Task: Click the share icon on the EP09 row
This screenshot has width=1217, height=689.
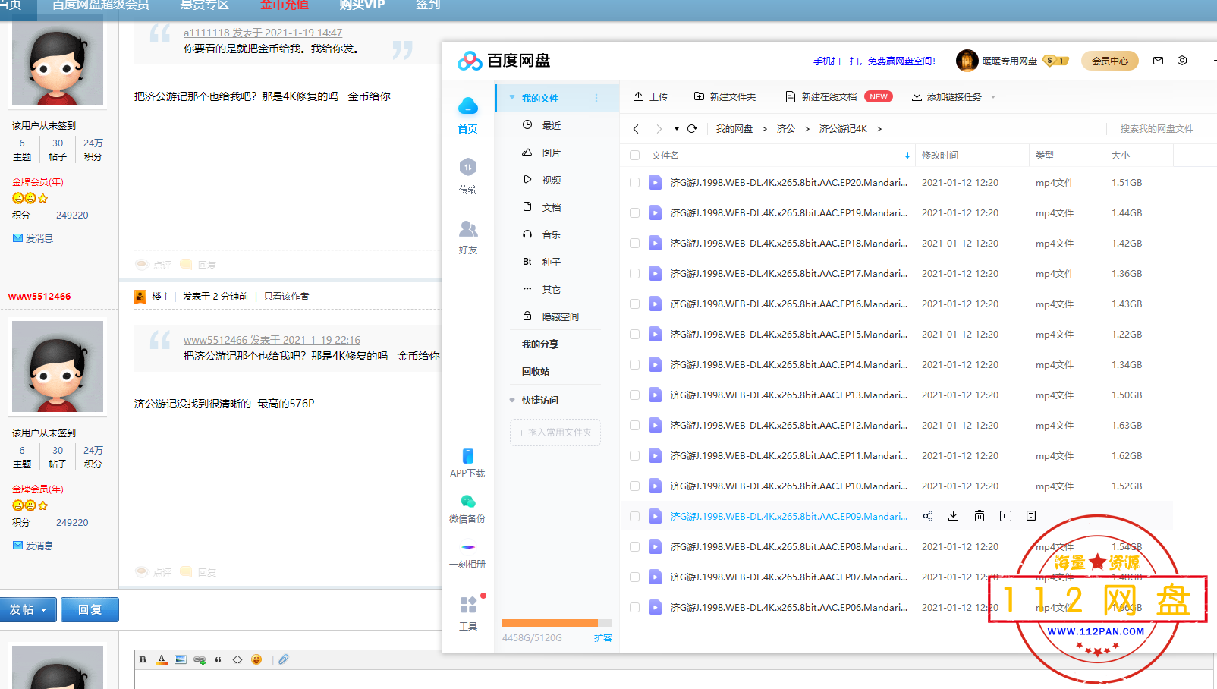Action: 928,516
